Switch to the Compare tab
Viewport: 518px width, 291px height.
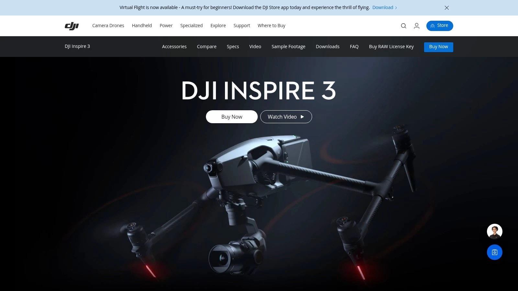click(207, 47)
